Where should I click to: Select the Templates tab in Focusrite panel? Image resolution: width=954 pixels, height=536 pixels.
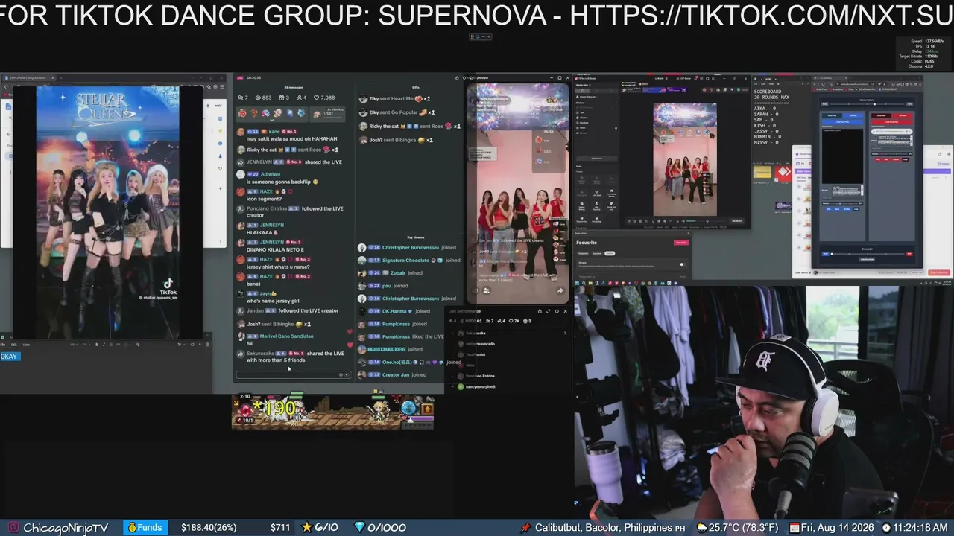(x=583, y=253)
